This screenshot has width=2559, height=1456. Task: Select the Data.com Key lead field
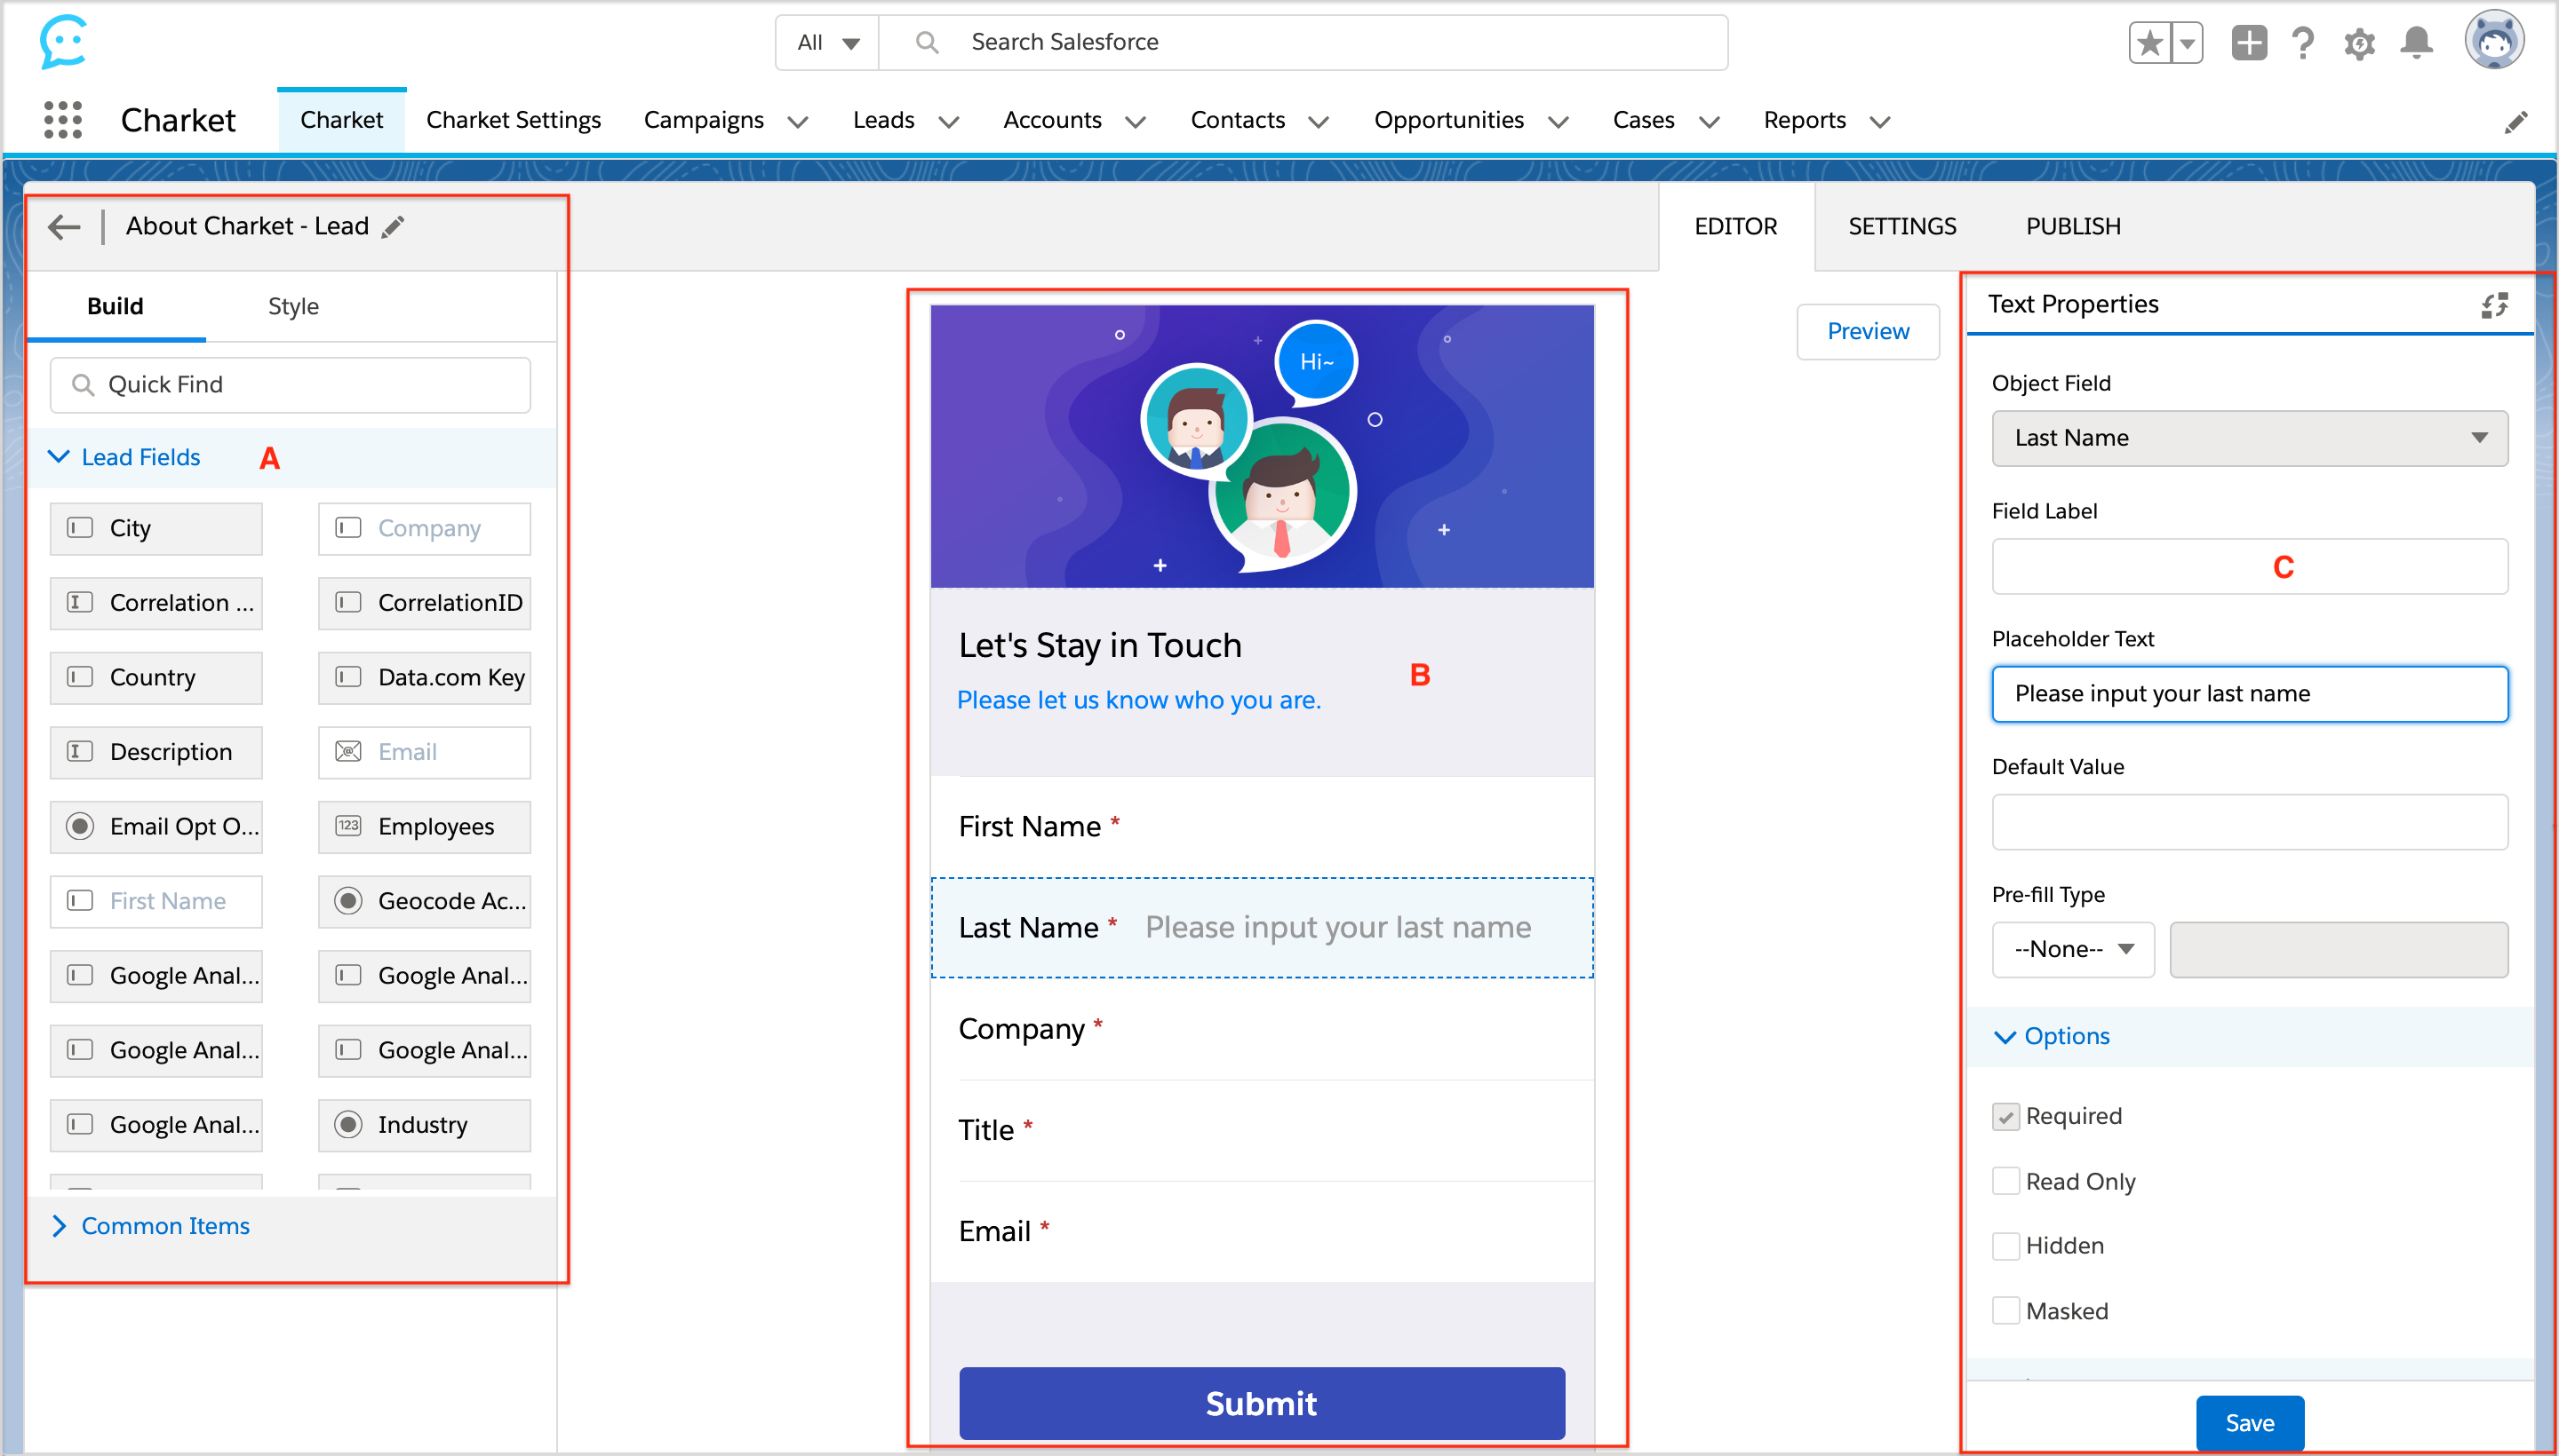pyautogui.click(x=425, y=677)
